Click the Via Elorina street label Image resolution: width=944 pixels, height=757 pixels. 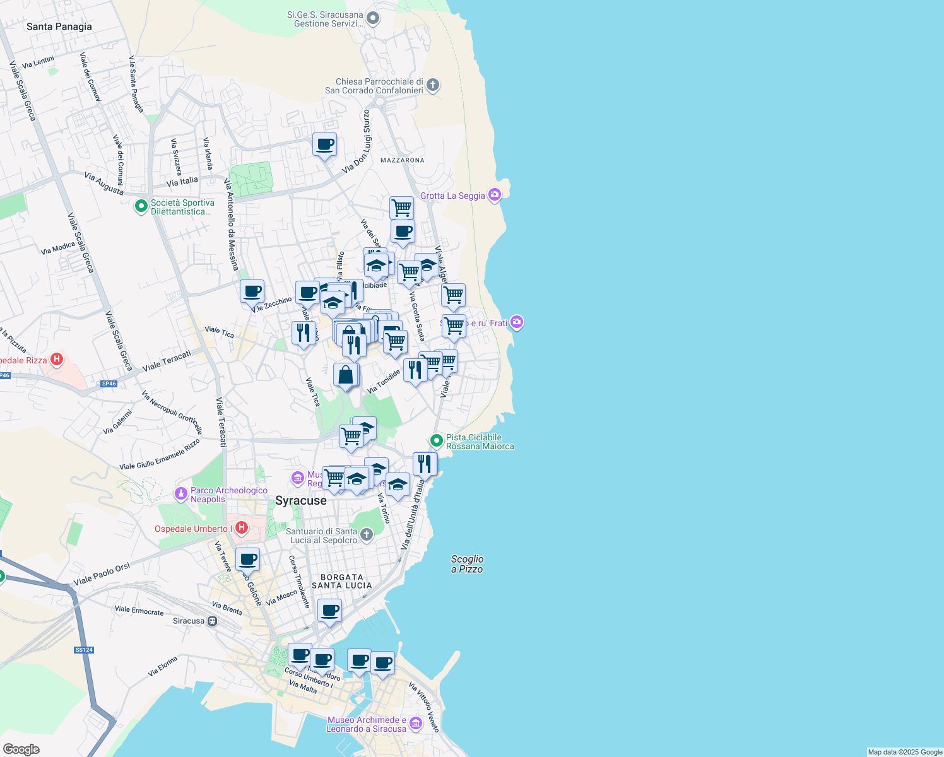163,666
